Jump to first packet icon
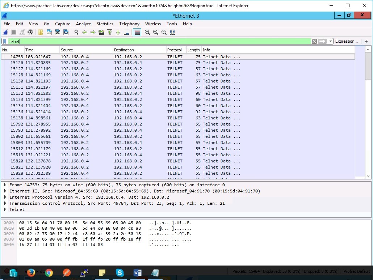Image resolution: width=373 pixels, height=280 pixels. (110, 32)
